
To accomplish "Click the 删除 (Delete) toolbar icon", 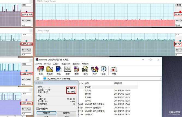I will pos(76,70).
